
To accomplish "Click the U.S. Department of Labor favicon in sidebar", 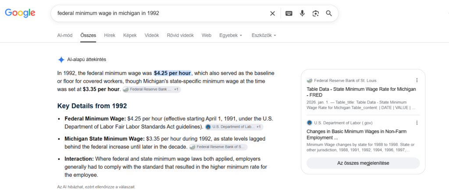I will tap(309, 123).
